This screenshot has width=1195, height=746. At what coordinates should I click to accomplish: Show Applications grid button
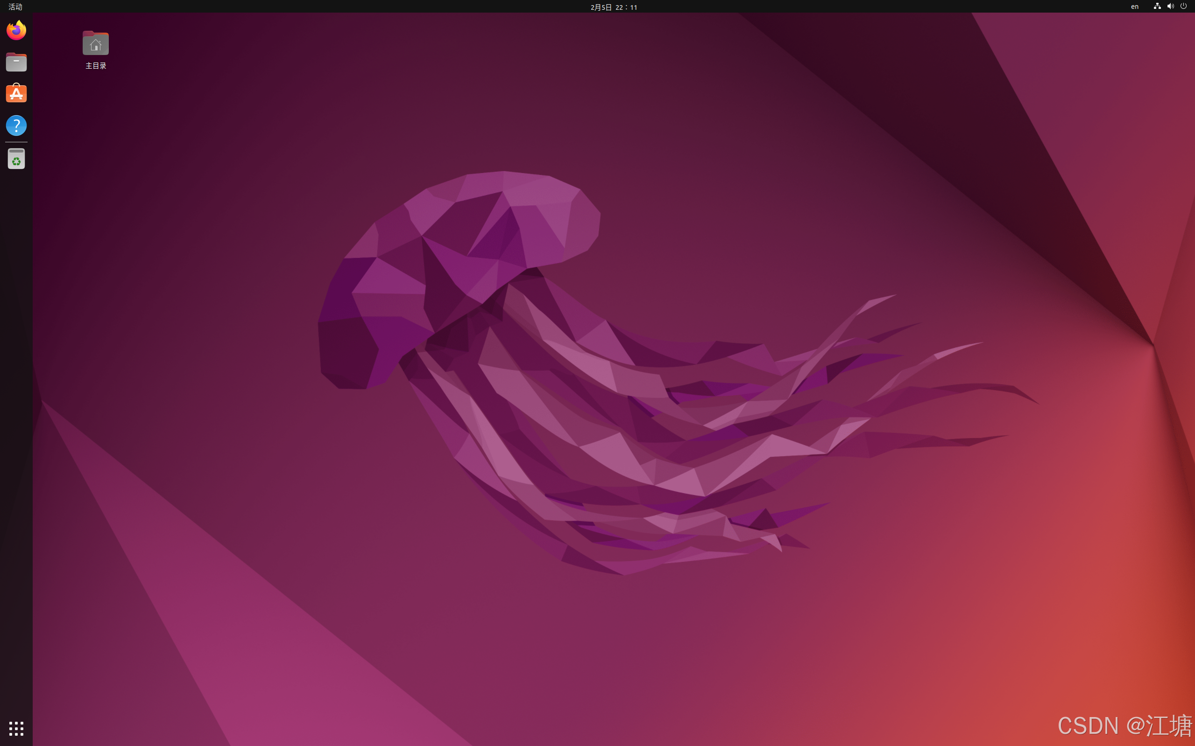pos(16,728)
